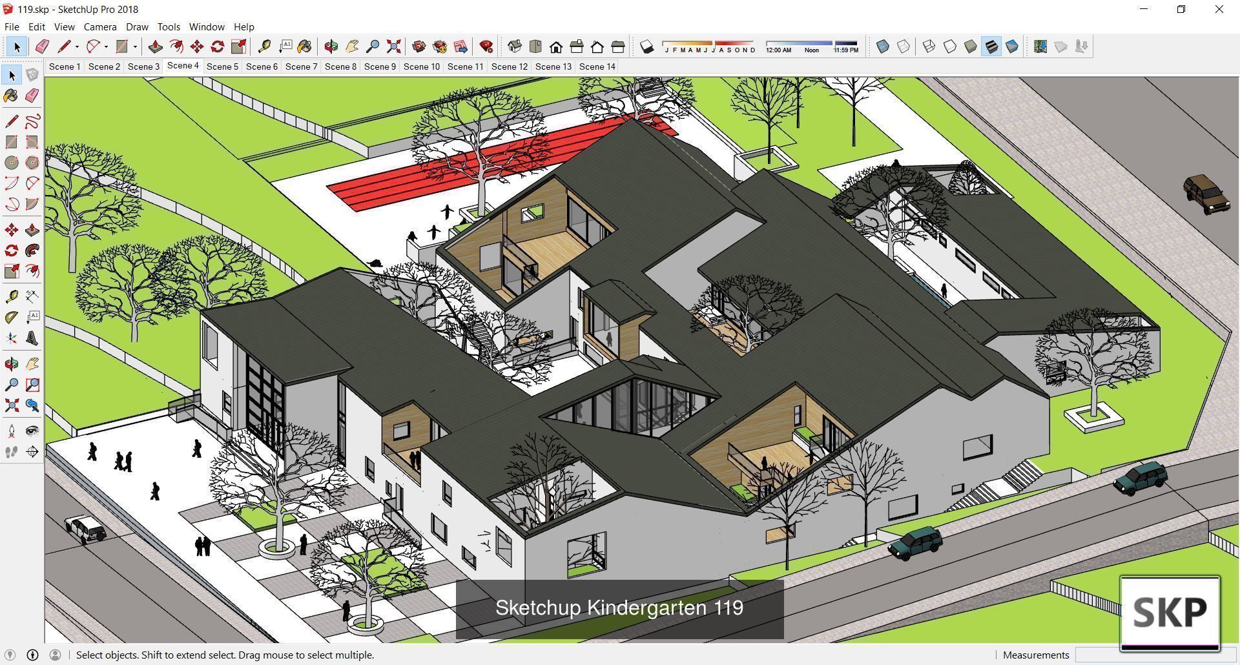Select the Orbit tool in top toolbar
Screen dimensions: 1240x665
(x=331, y=46)
